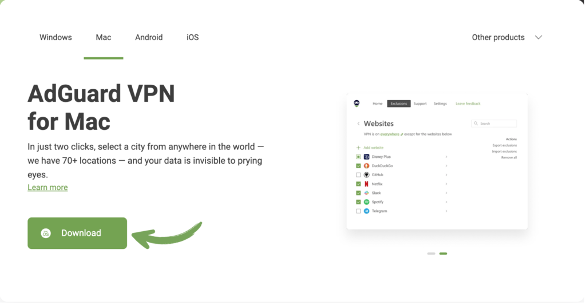Go back using arrow beside Websites
The width and height of the screenshot is (586, 305).
358,124
